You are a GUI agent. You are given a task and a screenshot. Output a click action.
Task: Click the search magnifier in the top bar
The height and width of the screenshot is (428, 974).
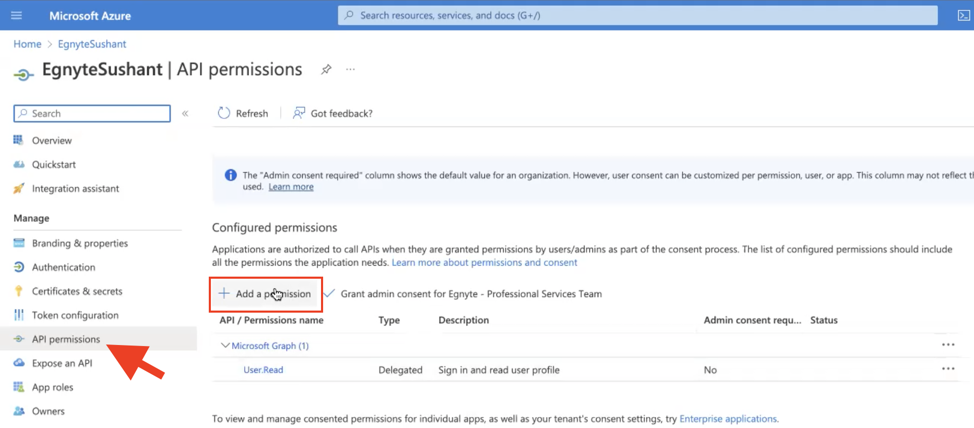tap(349, 15)
